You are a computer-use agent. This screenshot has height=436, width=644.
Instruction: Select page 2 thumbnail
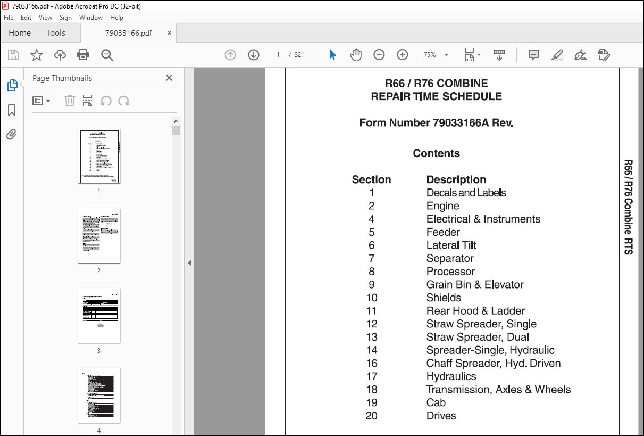99,236
